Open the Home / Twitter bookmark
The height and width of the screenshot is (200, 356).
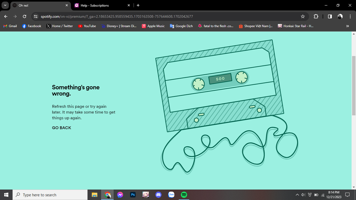point(60,26)
